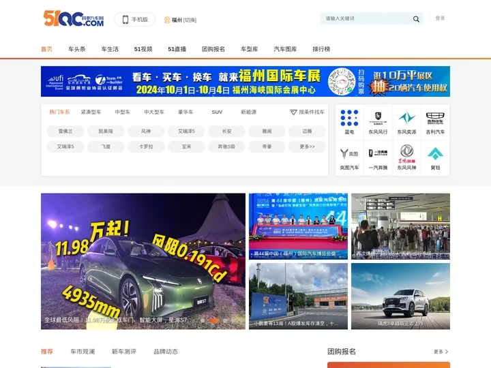The height and width of the screenshot is (368, 491).
Task: Select the 中大型车 tab
Action: click(x=154, y=112)
